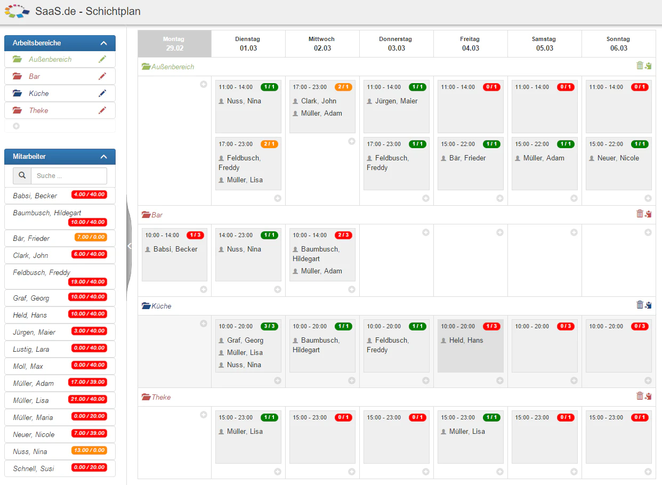Click the trash icon in the Bar section header
662x485 pixels.
(x=640, y=214)
